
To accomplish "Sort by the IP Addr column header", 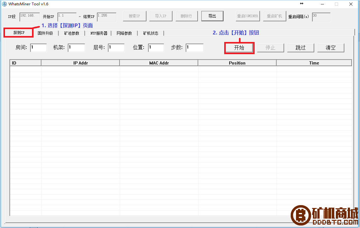I will 80,63.
